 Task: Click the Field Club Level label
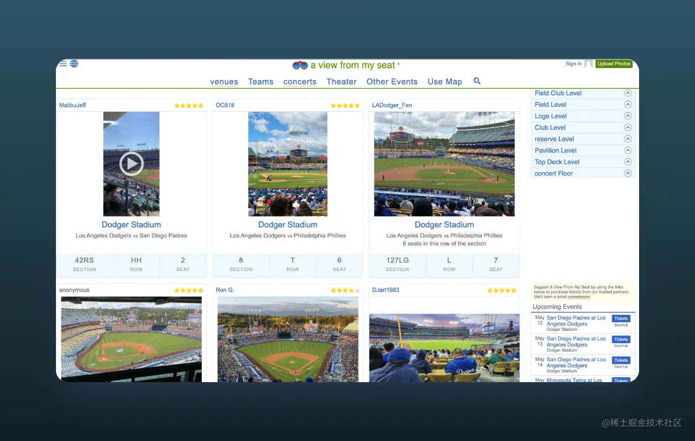pyautogui.click(x=558, y=93)
